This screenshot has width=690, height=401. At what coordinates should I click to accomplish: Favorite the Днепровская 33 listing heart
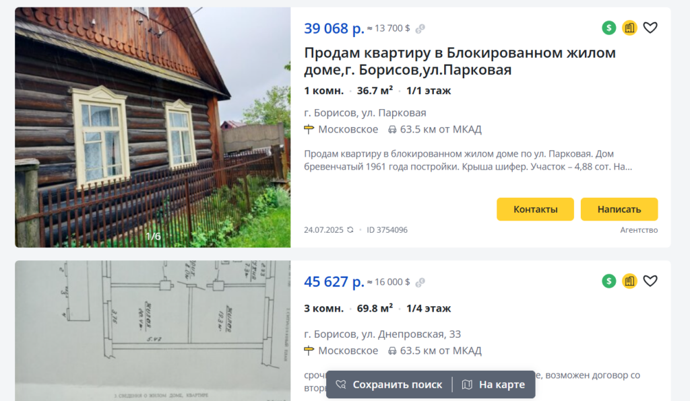(650, 281)
